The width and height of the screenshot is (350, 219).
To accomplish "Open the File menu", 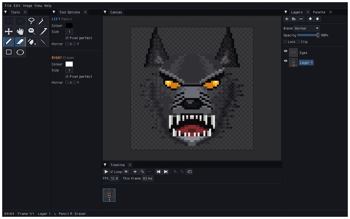I will pyautogui.click(x=8, y=5).
